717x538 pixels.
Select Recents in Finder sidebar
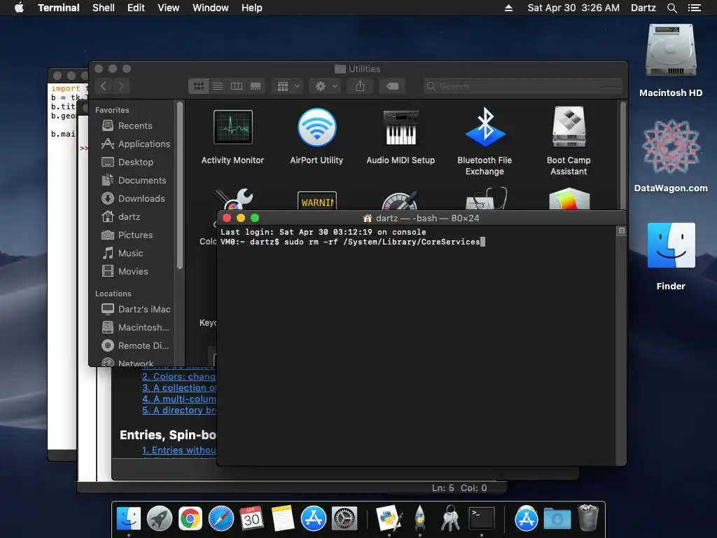(x=135, y=125)
